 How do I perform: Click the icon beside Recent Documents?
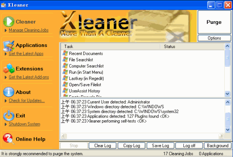click(65, 53)
